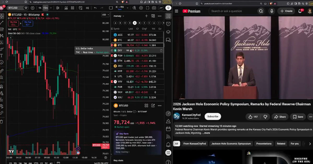Expand the money watchlist name dropdown
Image resolution: width=313 pixels, height=164 pixels.
(119, 16)
